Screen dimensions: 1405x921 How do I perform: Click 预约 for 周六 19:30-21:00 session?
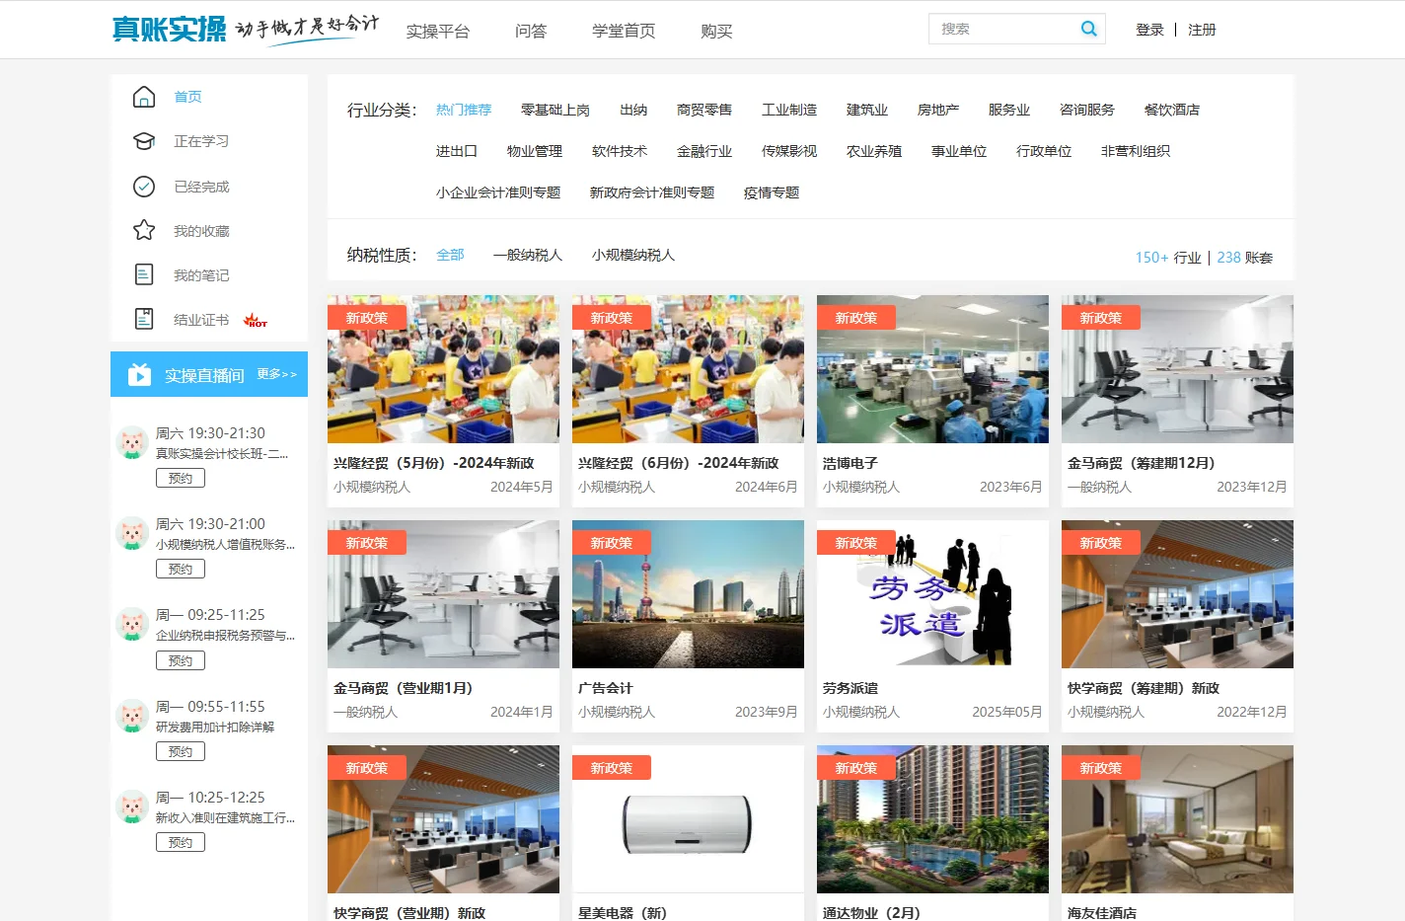click(x=181, y=569)
